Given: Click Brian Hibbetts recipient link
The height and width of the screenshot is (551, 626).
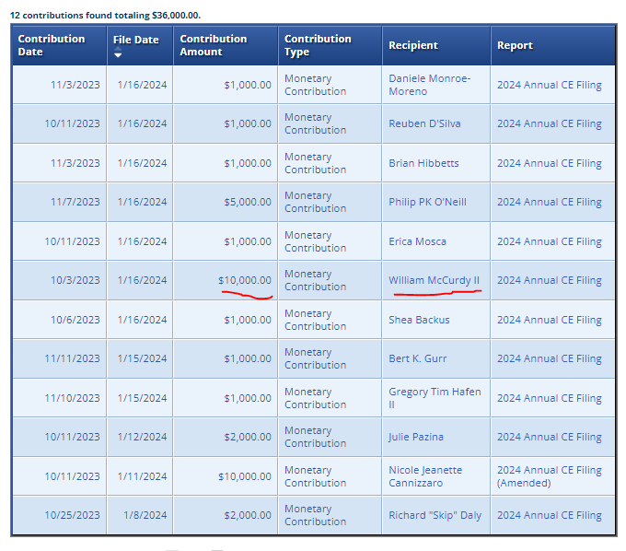Looking at the screenshot, I should click(423, 163).
